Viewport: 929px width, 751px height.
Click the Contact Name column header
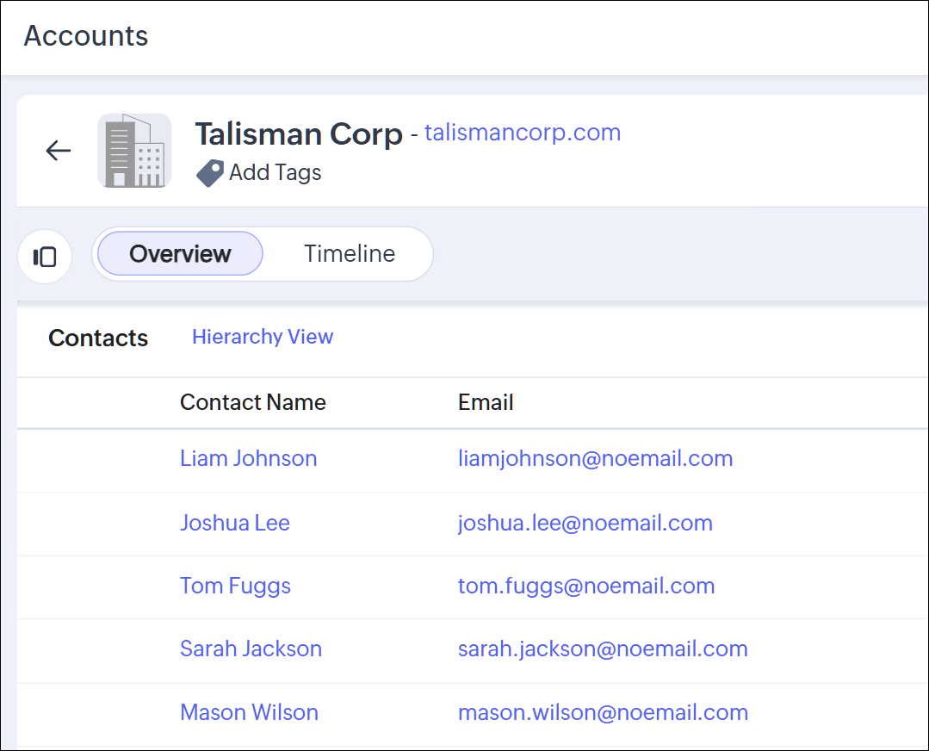252,402
